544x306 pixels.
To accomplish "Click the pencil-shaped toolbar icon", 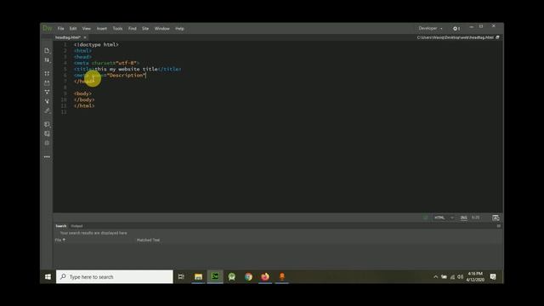I will click(47, 110).
